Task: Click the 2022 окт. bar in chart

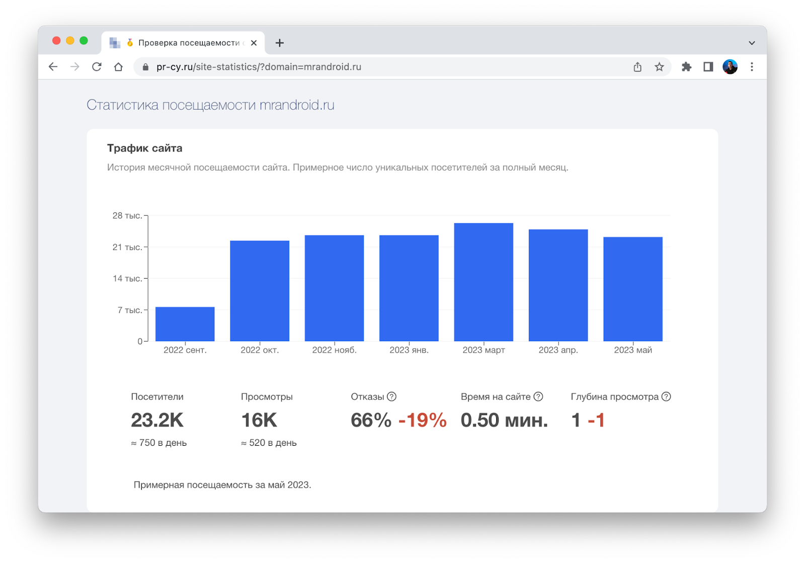Action: point(260,291)
